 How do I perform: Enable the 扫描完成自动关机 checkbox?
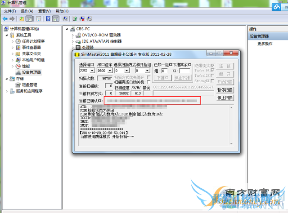pyautogui.click(x=149, y=82)
